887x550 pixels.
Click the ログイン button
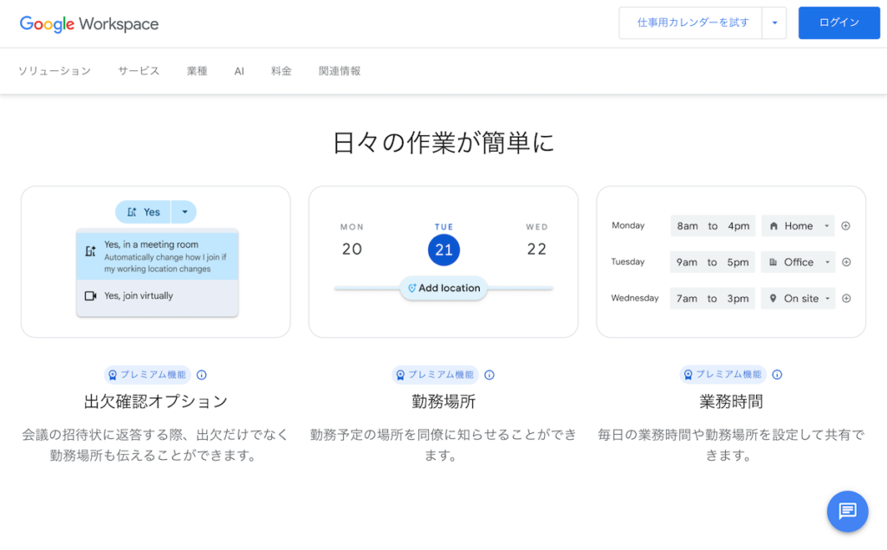tap(838, 23)
